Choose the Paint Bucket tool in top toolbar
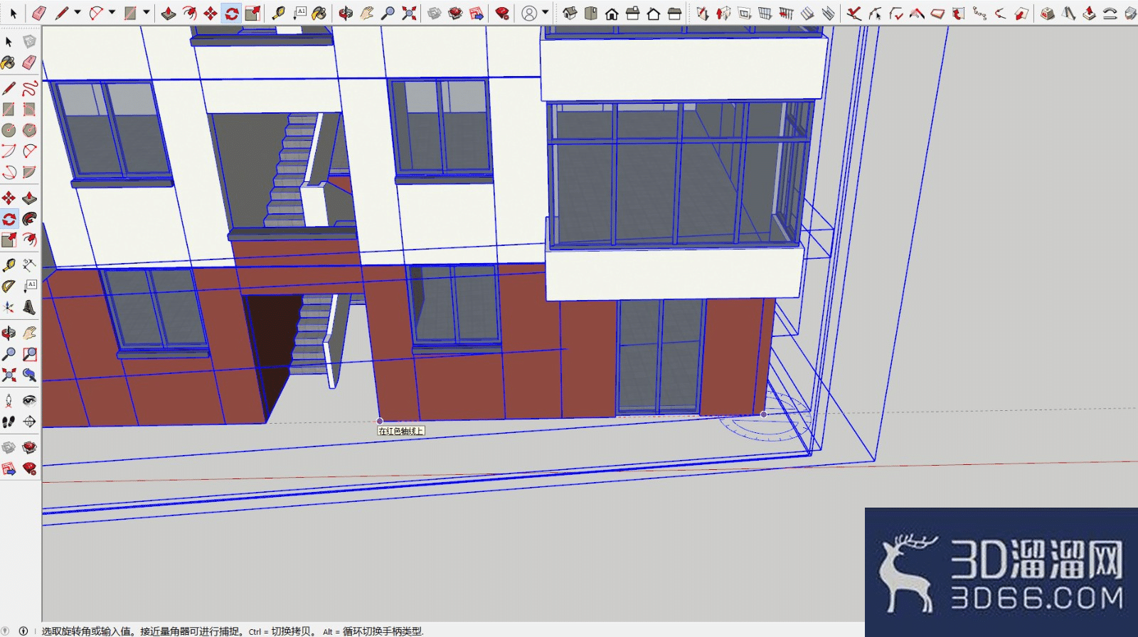The width and height of the screenshot is (1138, 637). [x=320, y=13]
